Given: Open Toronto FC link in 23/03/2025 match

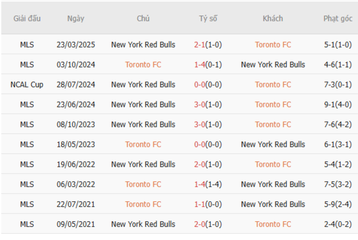Looking at the screenshot, I should 273,45.
